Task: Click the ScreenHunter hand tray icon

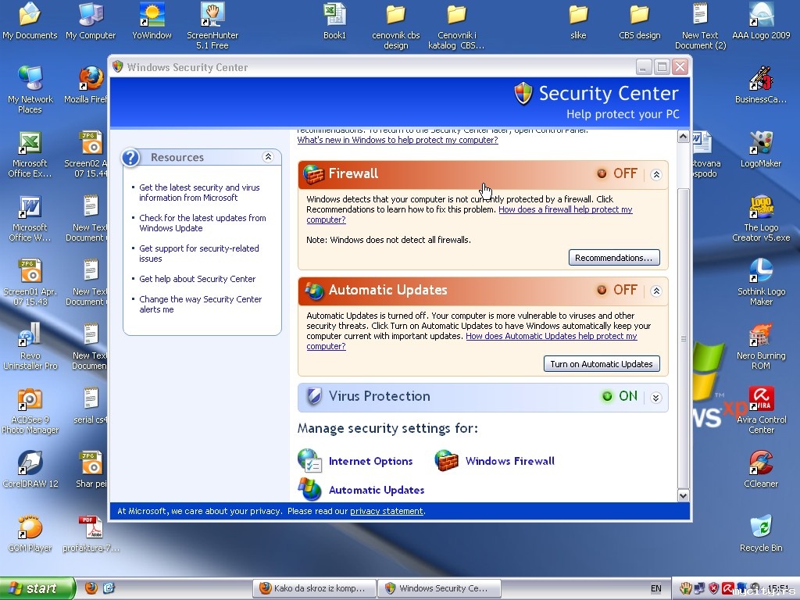Action: point(686,588)
